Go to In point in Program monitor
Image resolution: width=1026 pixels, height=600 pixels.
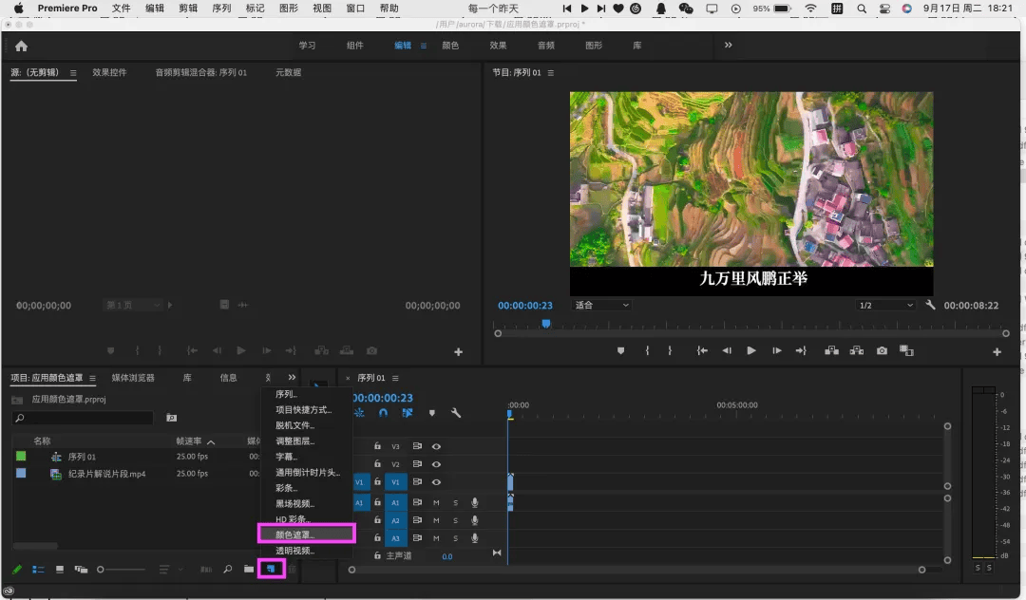tap(702, 351)
